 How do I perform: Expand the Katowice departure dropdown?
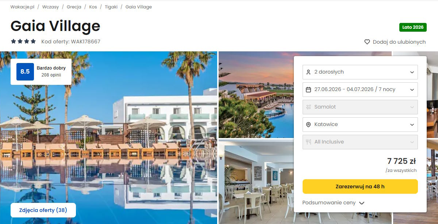360,125
